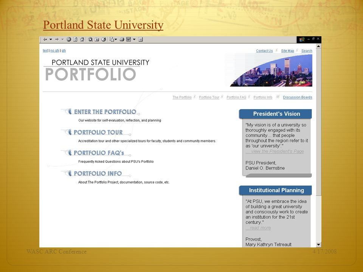Open the Mail button dropdown arrow
363x272 pixels.
pos(116,39)
